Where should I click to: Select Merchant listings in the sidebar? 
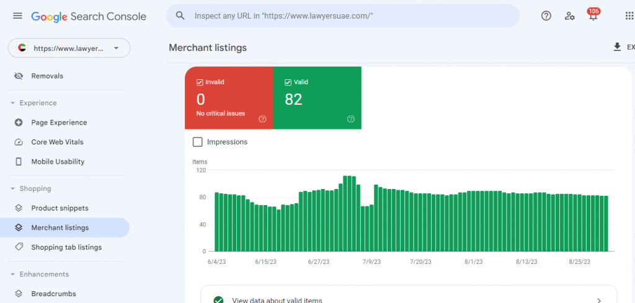pyautogui.click(x=64, y=228)
